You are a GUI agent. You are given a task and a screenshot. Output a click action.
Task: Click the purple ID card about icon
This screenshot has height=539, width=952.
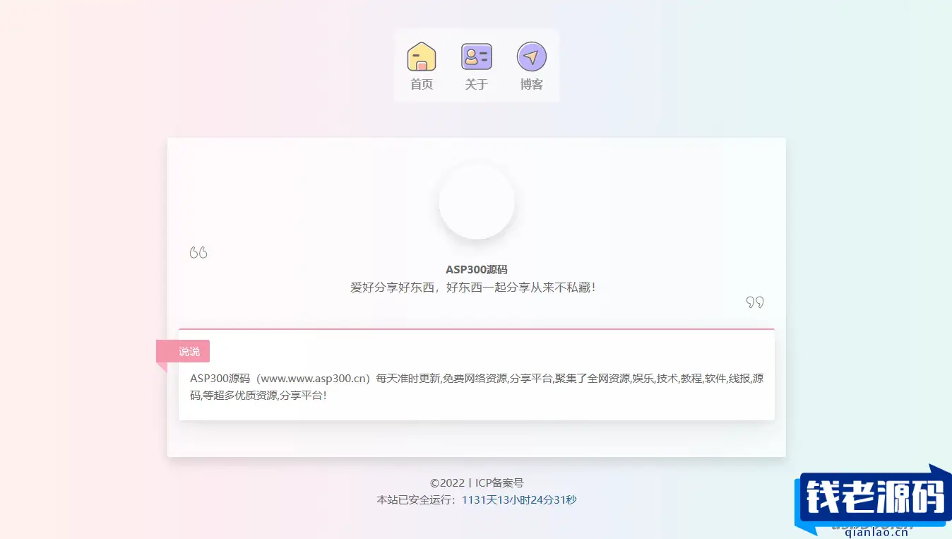(x=477, y=57)
